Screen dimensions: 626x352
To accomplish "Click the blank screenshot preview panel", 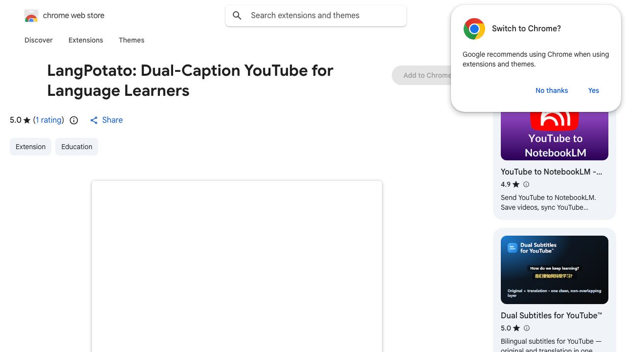I will 237,266.
